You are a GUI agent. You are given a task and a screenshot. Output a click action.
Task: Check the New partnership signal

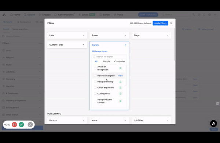pyautogui.click(x=95, y=82)
